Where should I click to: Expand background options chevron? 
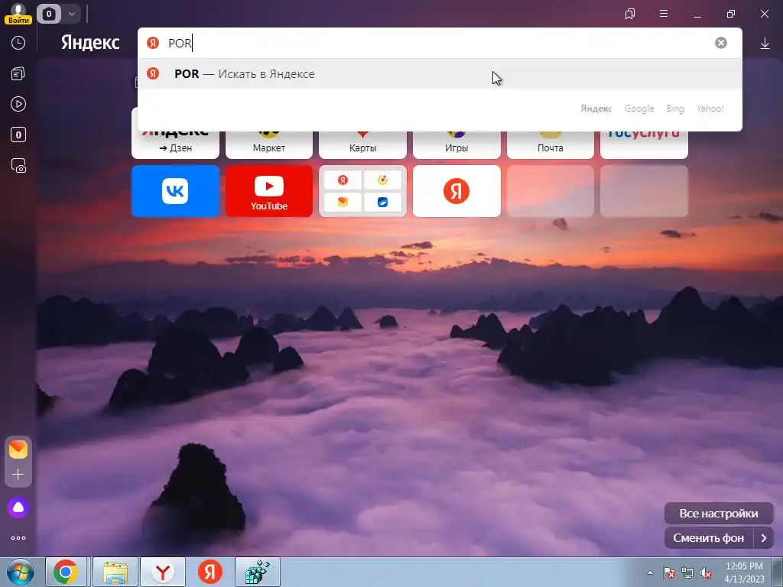pos(764,538)
